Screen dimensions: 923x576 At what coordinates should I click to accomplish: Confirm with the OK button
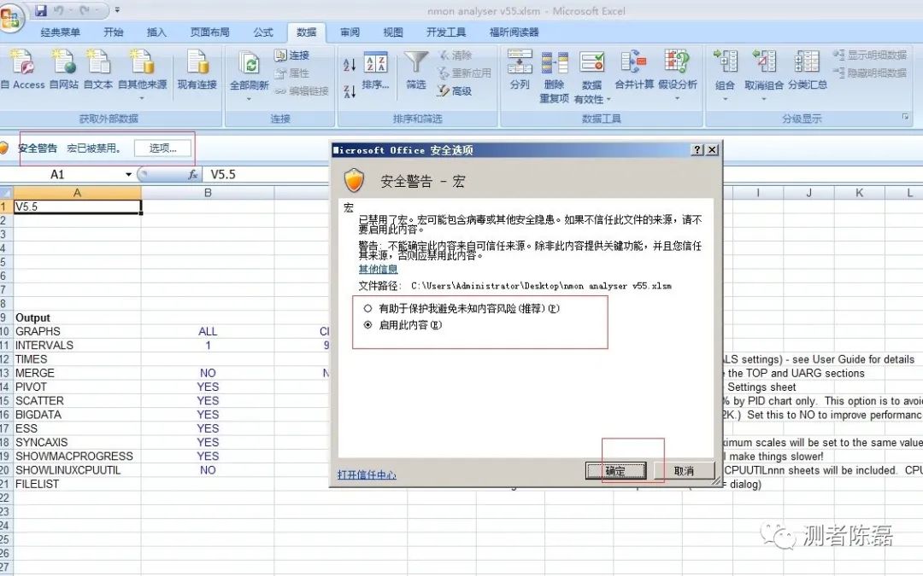pyautogui.click(x=615, y=470)
